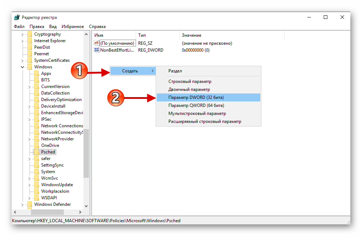Open the Справка menu
The width and height of the screenshot is (362, 236).
click(97, 27)
